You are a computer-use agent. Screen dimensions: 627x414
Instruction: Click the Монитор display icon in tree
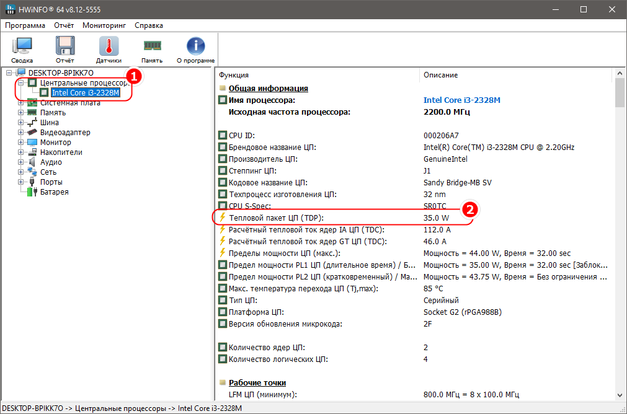pos(32,143)
